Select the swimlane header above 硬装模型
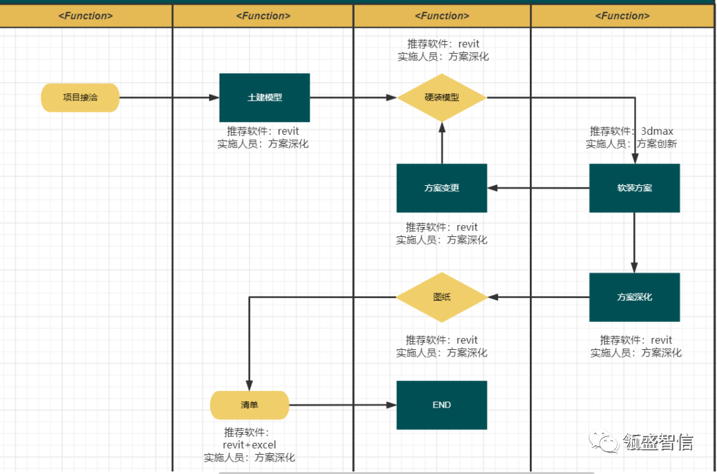Image resolution: width=717 pixels, height=474 pixels. point(442,16)
